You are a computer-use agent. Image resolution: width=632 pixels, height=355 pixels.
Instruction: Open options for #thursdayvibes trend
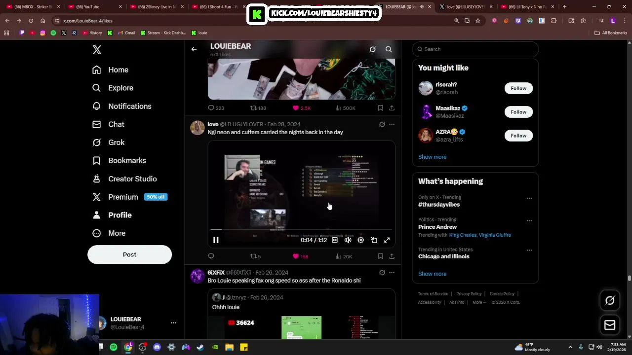click(529, 198)
